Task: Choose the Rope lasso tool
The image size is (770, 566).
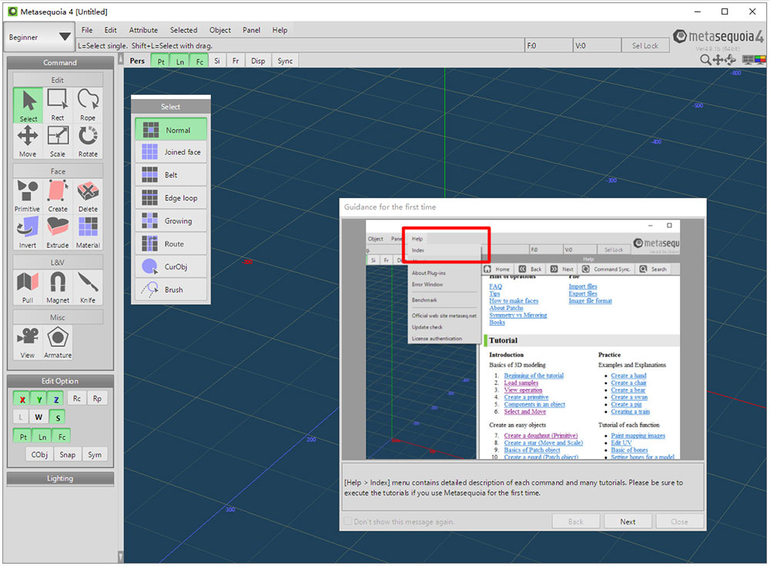Action: point(88,105)
